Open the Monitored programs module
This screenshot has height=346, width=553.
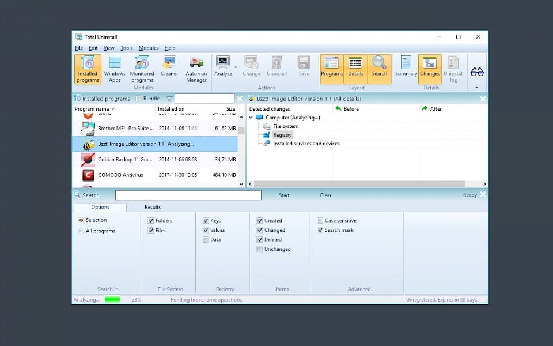tap(142, 69)
